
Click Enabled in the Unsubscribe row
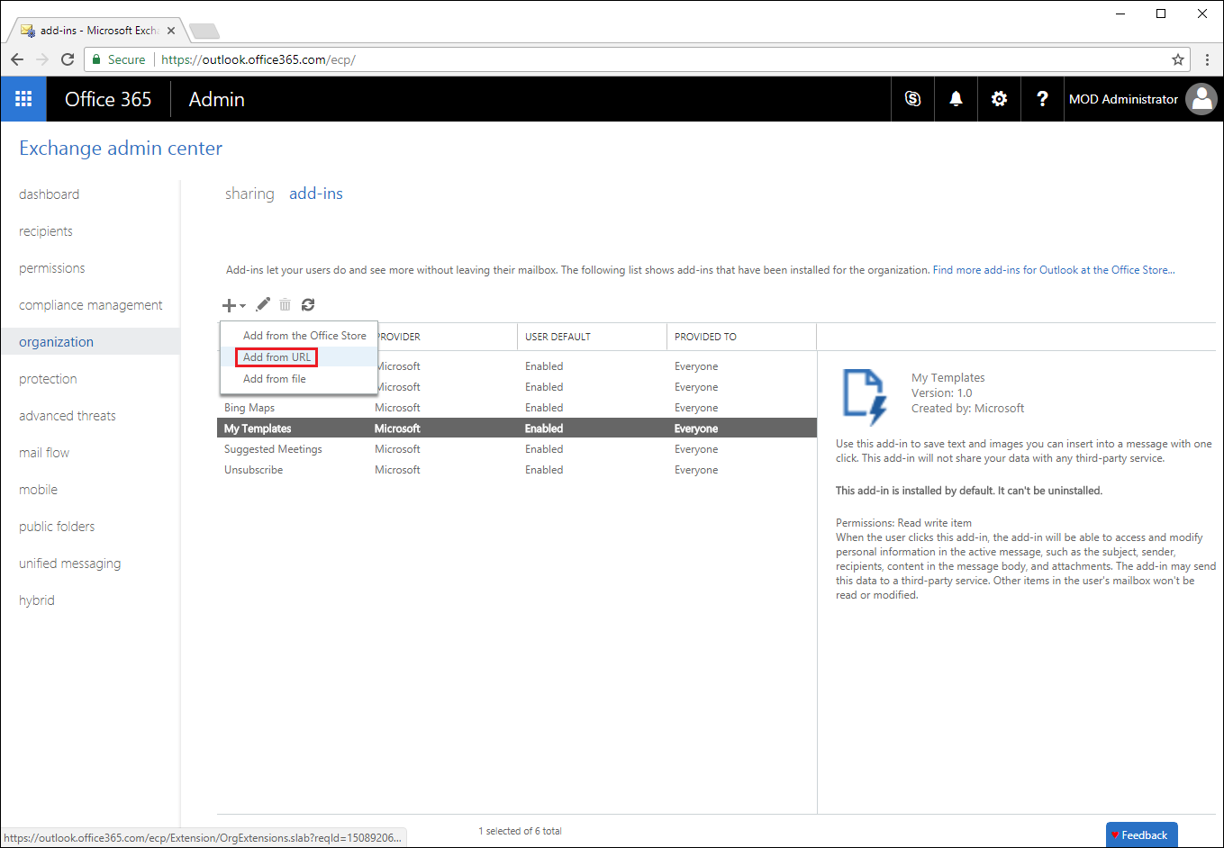pos(544,470)
